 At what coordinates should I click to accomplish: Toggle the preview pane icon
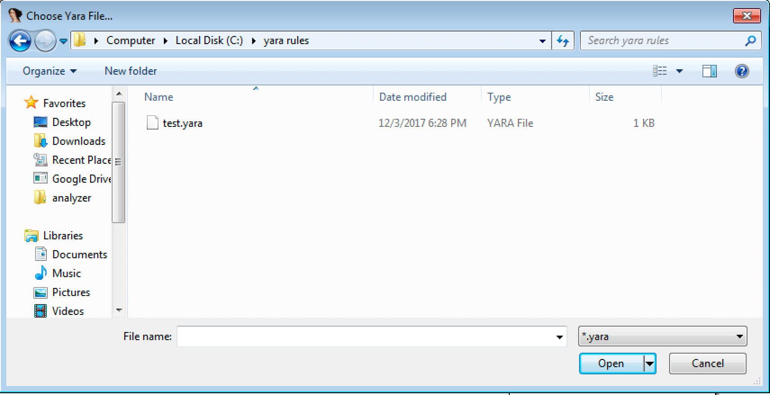tap(709, 71)
